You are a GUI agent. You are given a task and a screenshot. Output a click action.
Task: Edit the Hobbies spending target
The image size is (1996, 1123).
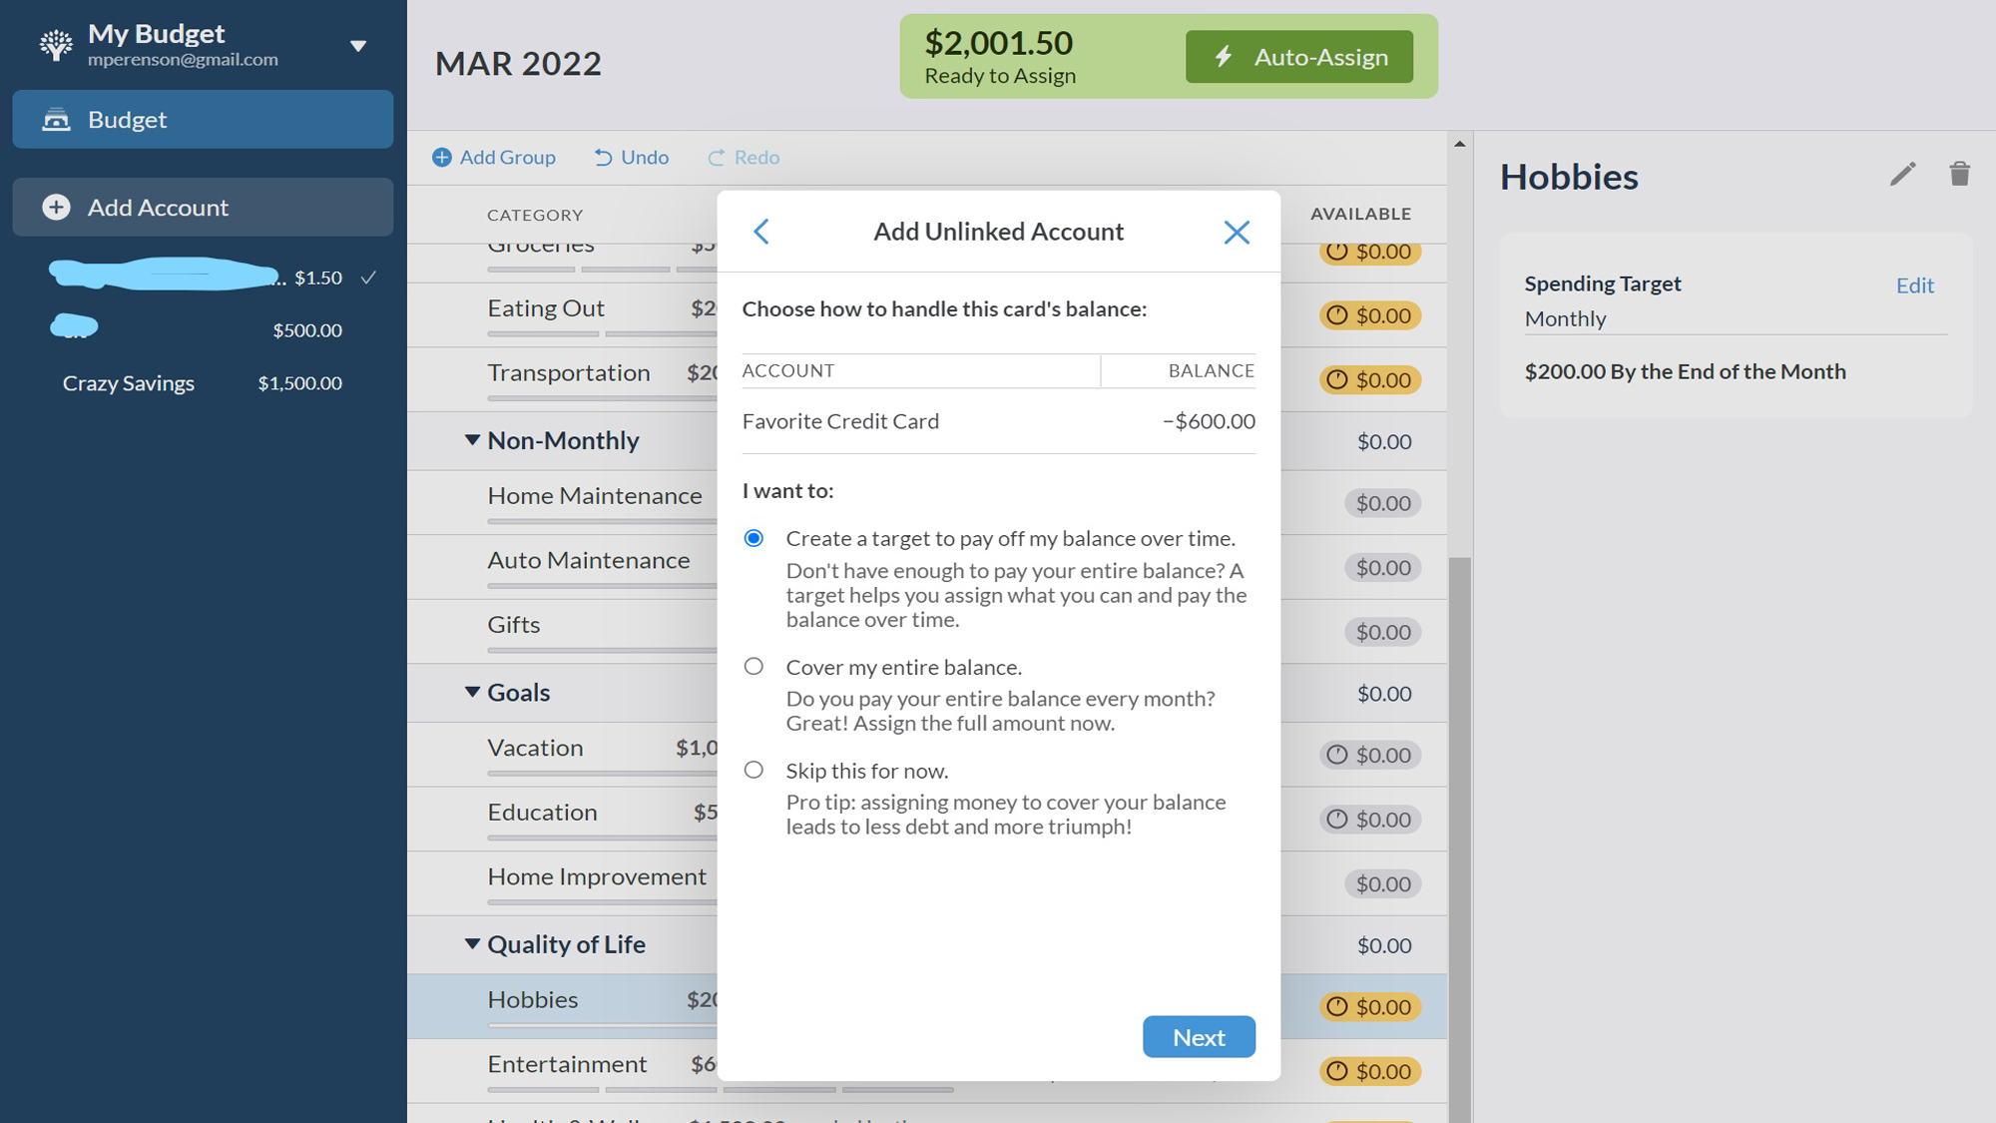[1914, 285]
